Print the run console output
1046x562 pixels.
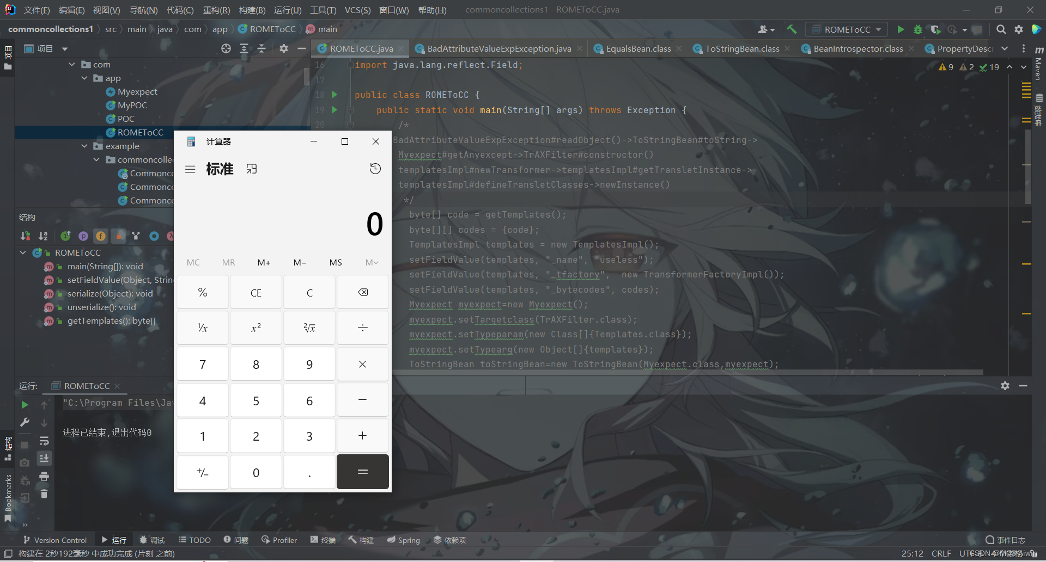click(44, 477)
